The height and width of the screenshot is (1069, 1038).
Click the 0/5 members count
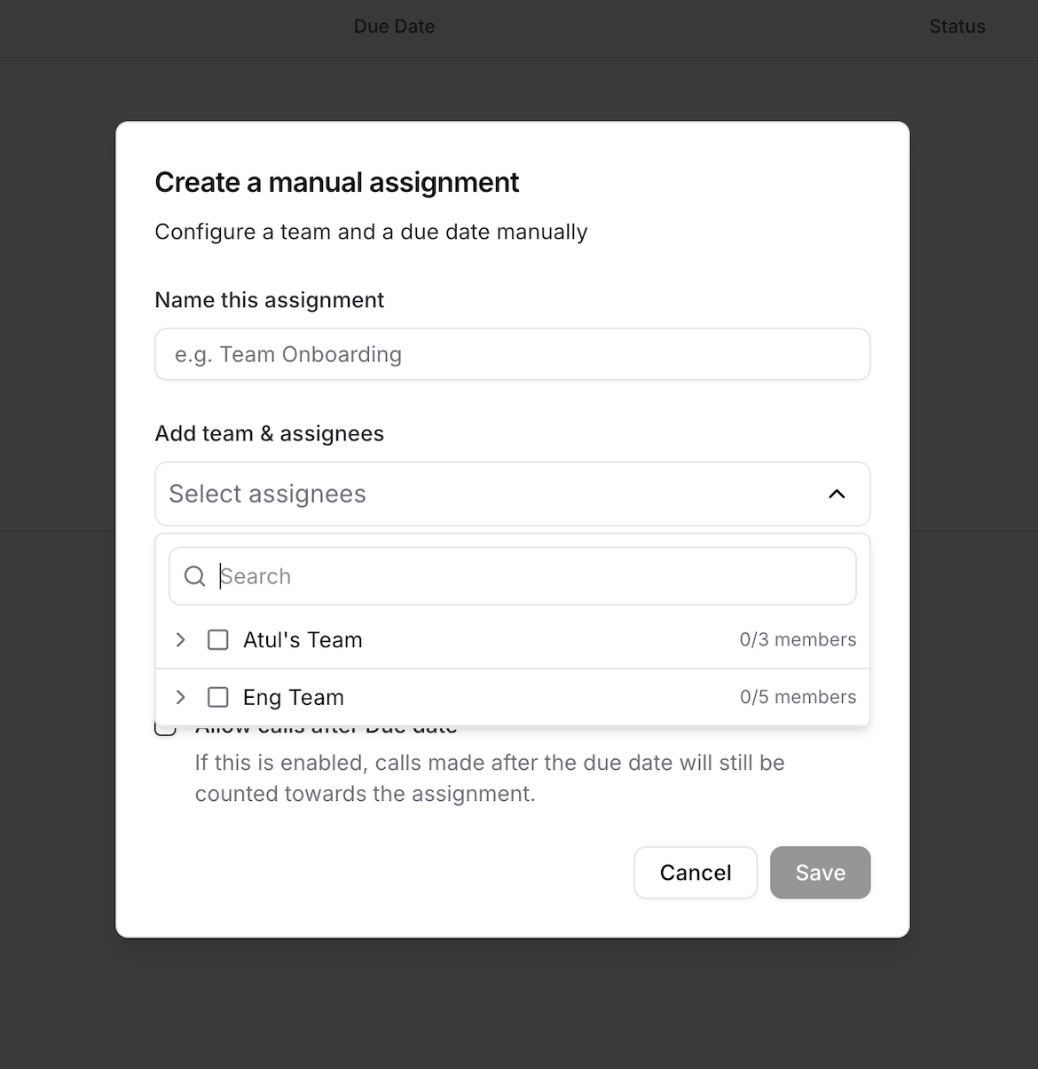(x=798, y=697)
